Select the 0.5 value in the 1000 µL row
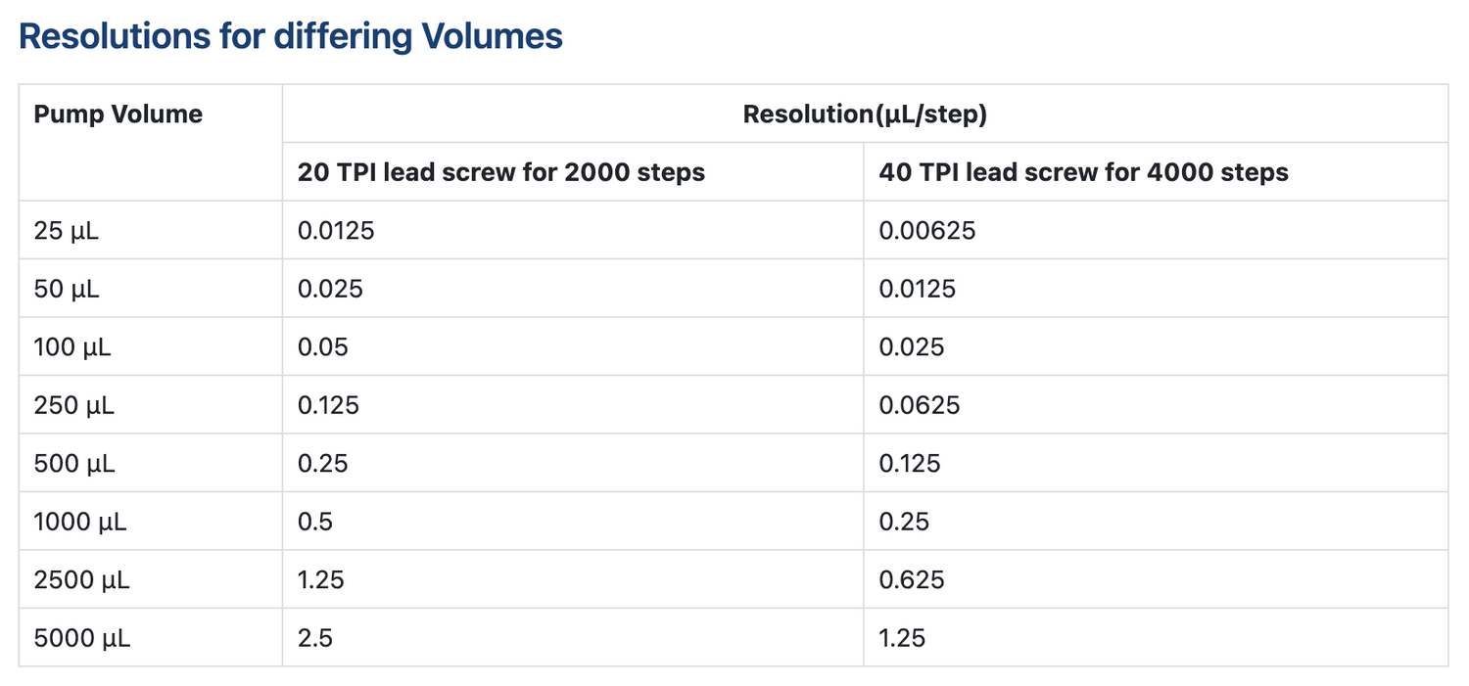This screenshot has height=686, width=1469. coord(314,522)
